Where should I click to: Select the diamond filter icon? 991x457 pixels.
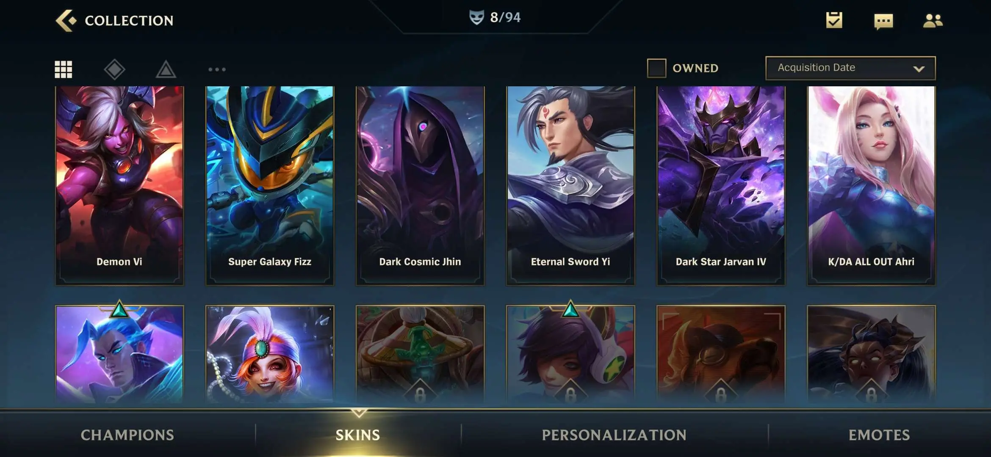(115, 69)
